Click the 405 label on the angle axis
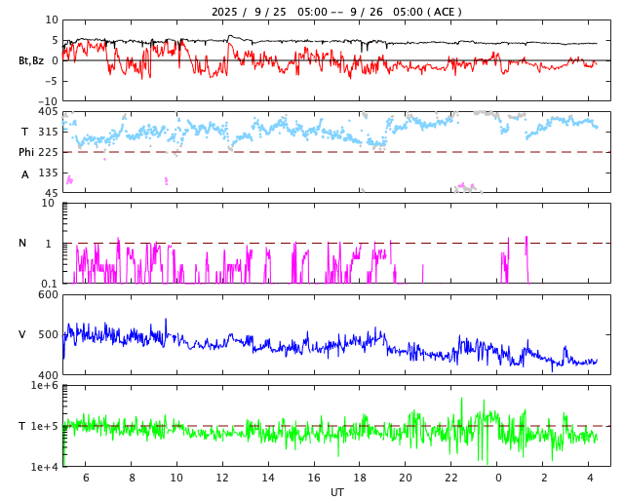The width and height of the screenshot is (624, 499). coord(48,112)
